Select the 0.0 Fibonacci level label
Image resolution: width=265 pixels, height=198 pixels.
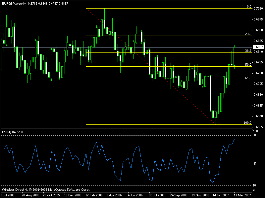pos(249,7)
